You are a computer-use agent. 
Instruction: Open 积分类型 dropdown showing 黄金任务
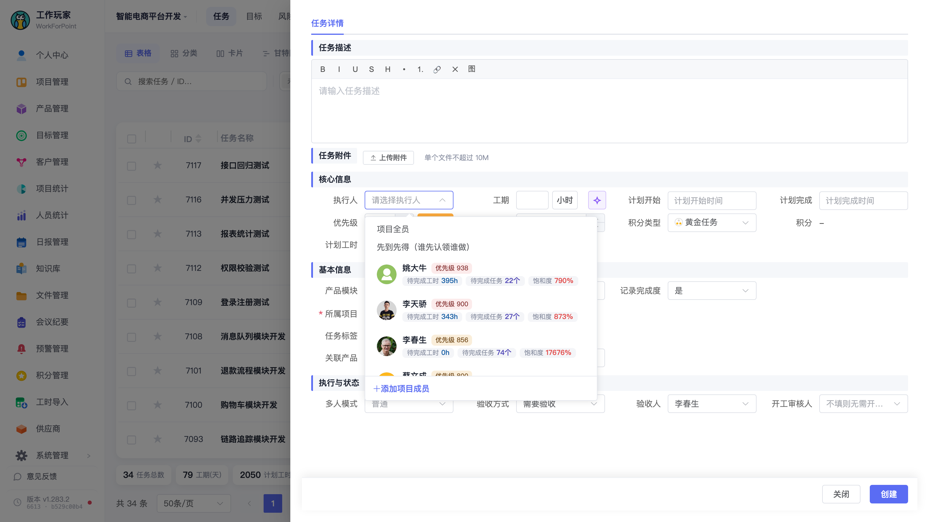tap(712, 223)
